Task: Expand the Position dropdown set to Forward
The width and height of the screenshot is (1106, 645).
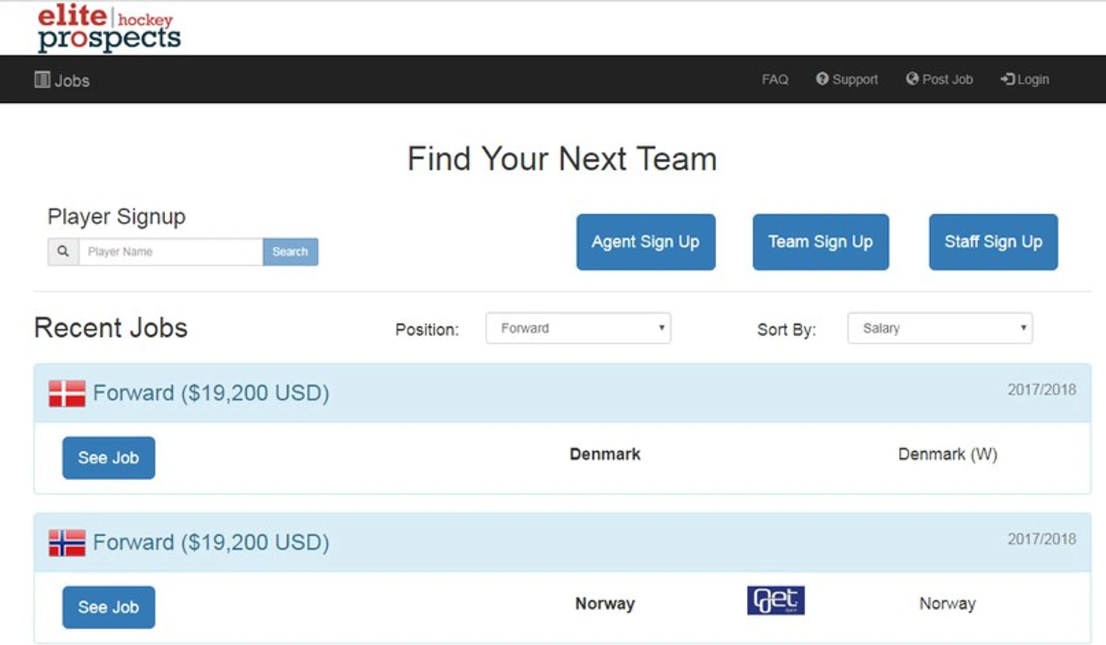Action: coord(578,328)
